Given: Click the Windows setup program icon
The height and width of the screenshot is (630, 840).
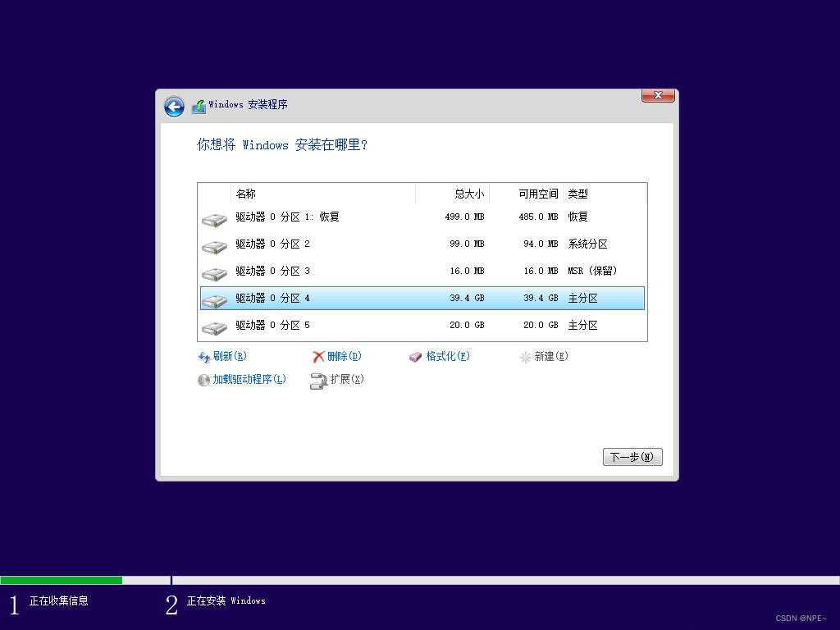Looking at the screenshot, I should click(x=199, y=106).
